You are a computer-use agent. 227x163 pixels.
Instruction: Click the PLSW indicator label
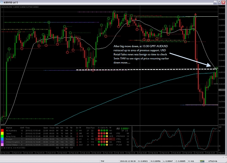[x=119, y=145]
